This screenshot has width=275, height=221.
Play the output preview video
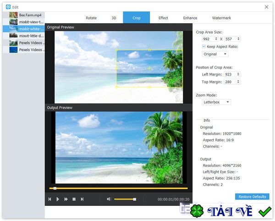(x=58, y=199)
